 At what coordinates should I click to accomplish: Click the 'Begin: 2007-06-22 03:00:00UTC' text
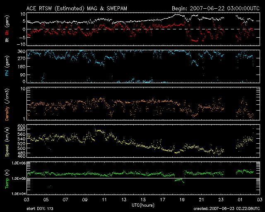(216, 8)
